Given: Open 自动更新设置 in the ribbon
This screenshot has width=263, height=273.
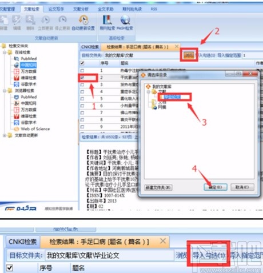Looking at the screenshot, I should (x=83, y=23).
